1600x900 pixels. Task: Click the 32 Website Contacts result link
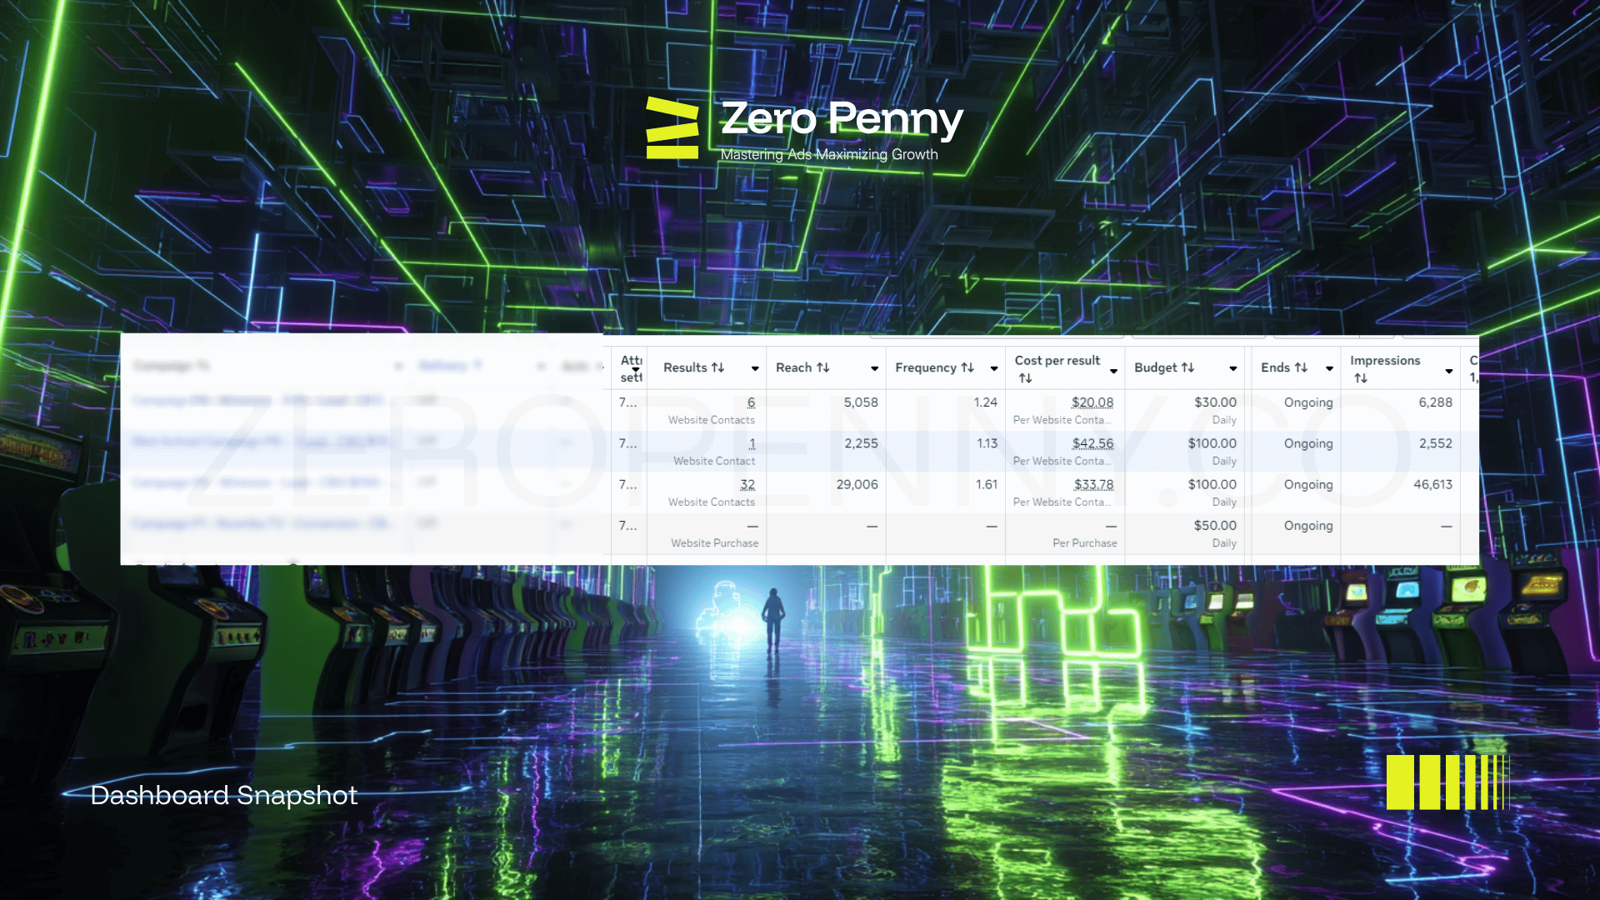pos(747,484)
